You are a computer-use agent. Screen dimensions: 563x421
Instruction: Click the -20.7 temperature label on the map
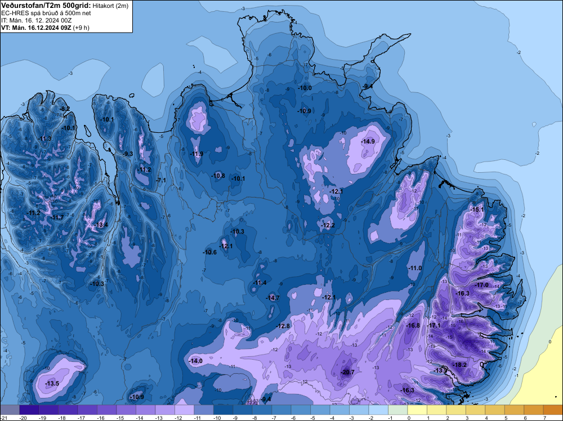tap(347, 372)
